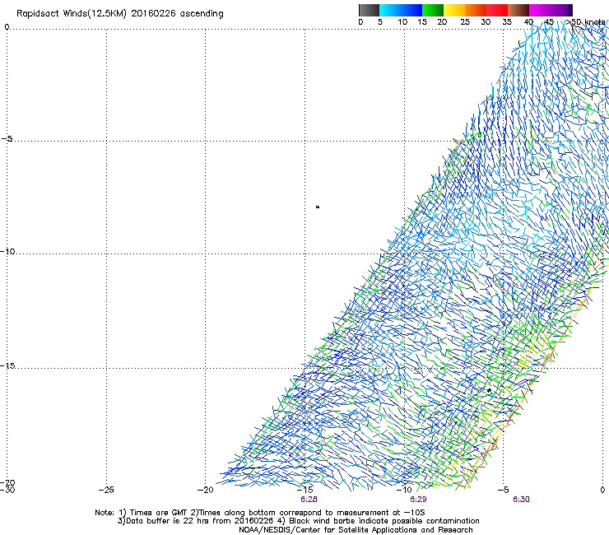Click the "-15" longitude label on bottom axis
The width and height of the screenshot is (609, 535).
304,490
